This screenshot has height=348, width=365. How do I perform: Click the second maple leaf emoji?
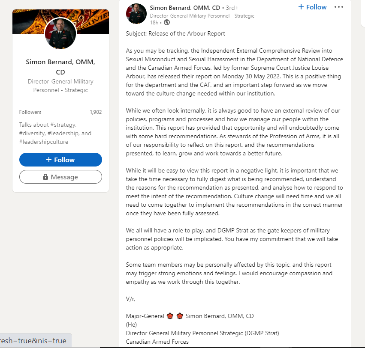(x=180, y=316)
